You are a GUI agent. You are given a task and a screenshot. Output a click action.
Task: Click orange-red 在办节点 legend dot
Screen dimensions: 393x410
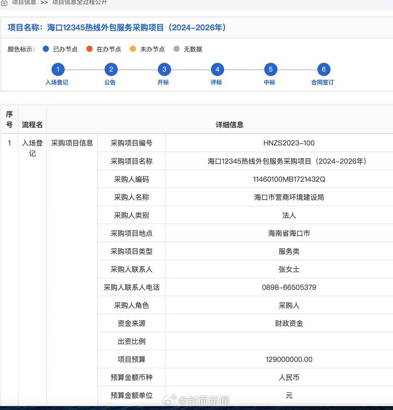90,49
